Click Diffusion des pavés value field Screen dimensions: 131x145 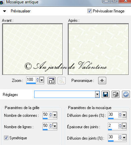tap(113, 114)
